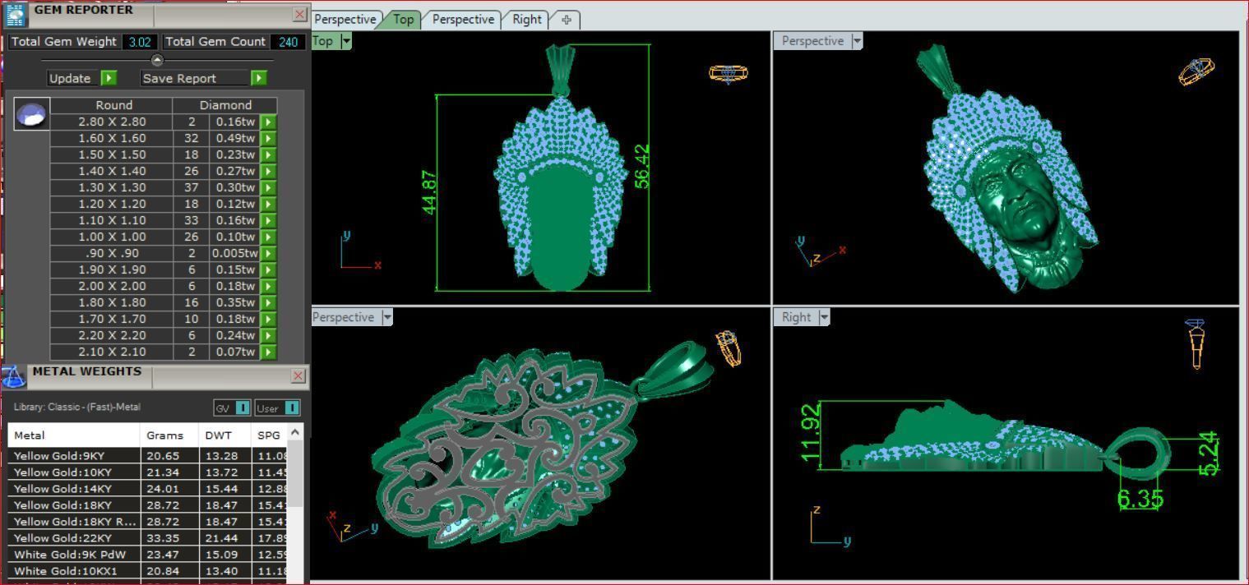Image resolution: width=1249 pixels, height=585 pixels.
Task: Close the Gem Reporter panel
Action: coord(299,14)
